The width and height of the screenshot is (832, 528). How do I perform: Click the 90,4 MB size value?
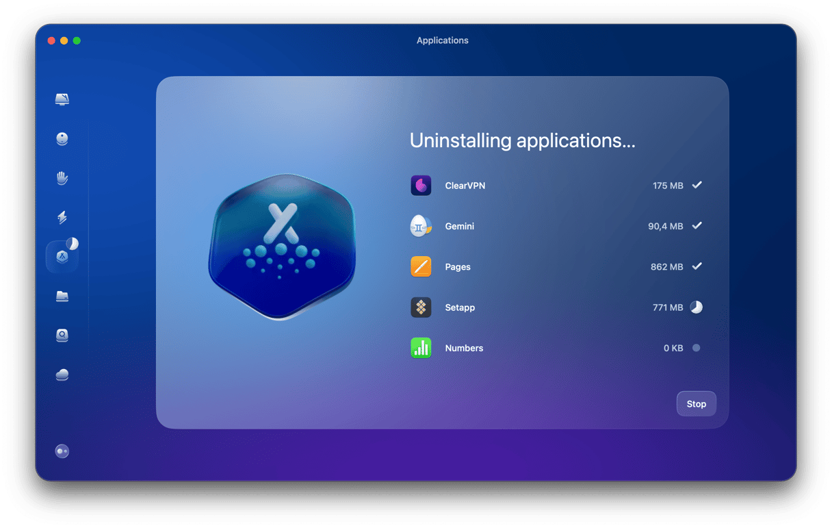(x=666, y=226)
